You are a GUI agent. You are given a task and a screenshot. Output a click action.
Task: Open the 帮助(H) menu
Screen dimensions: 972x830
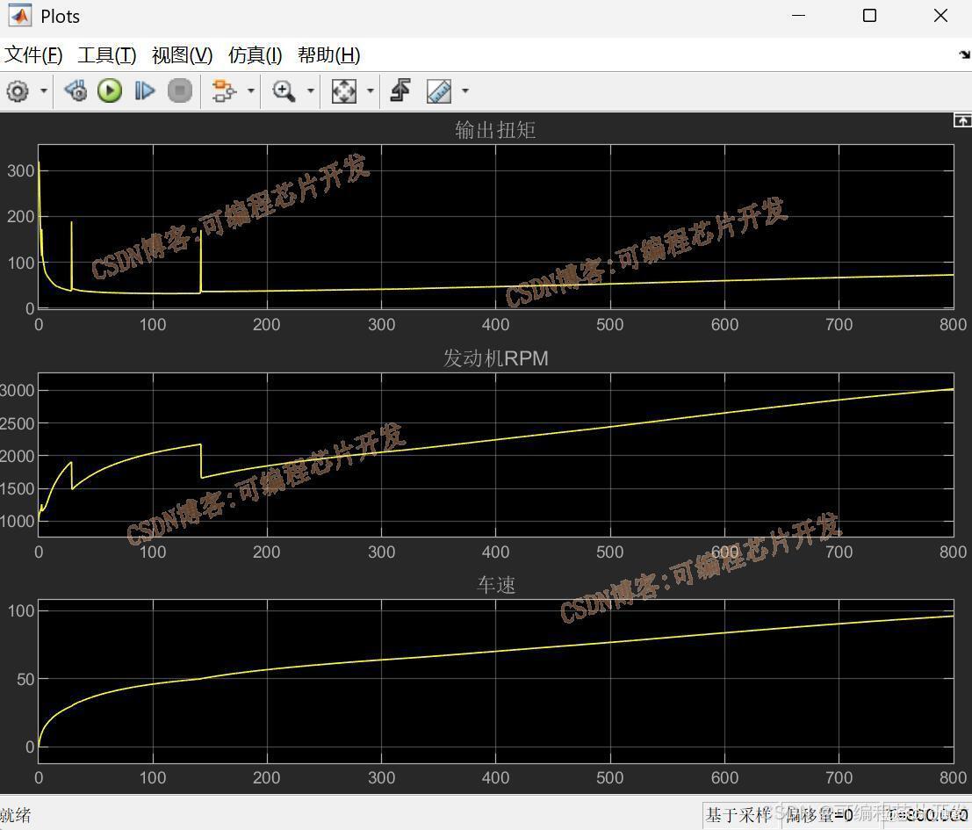coord(328,55)
